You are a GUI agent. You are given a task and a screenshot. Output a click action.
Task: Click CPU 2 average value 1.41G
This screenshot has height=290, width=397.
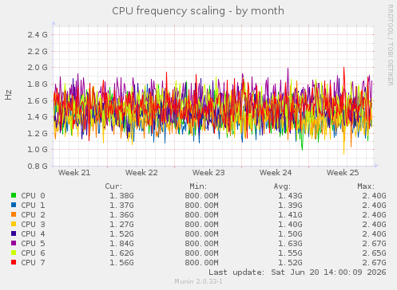pyautogui.click(x=290, y=215)
